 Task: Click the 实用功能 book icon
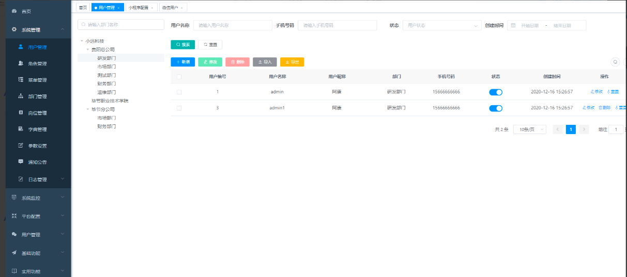[x=14, y=271]
